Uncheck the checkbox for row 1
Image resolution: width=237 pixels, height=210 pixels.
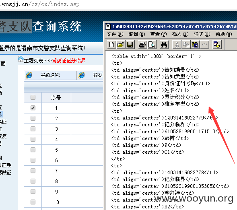33,108
